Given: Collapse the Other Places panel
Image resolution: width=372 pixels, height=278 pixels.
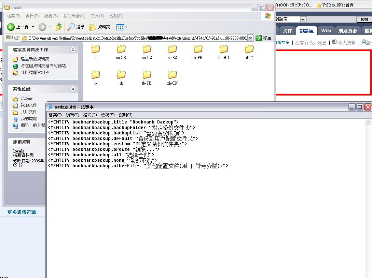Looking at the screenshot, I should (x=73, y=89).
